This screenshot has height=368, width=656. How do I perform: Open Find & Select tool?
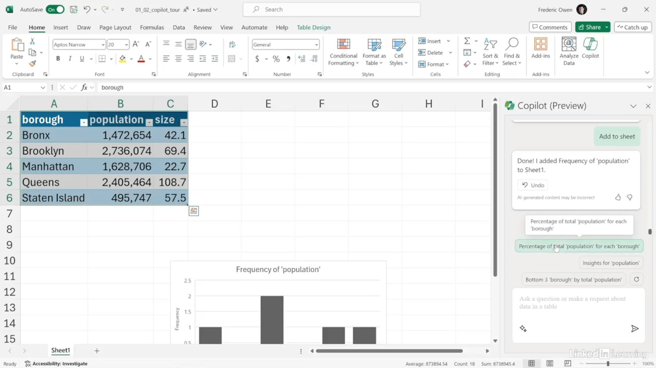[512, 52]
